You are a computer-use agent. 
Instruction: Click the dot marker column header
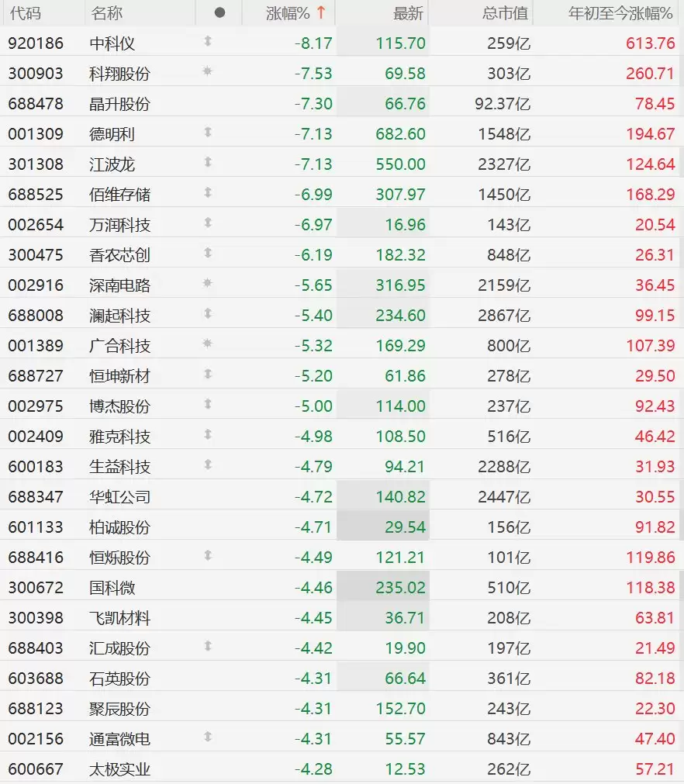(x=219, y=13)
